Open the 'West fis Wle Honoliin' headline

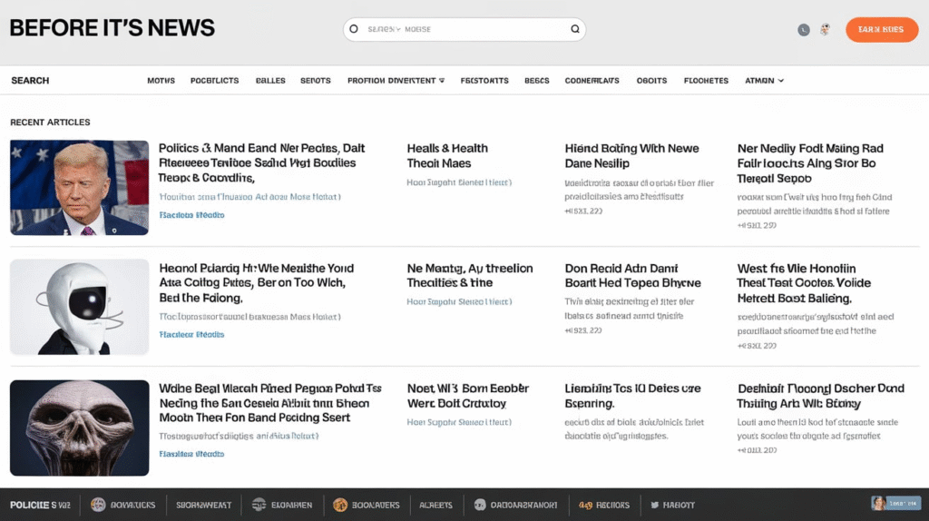[804, 283]
